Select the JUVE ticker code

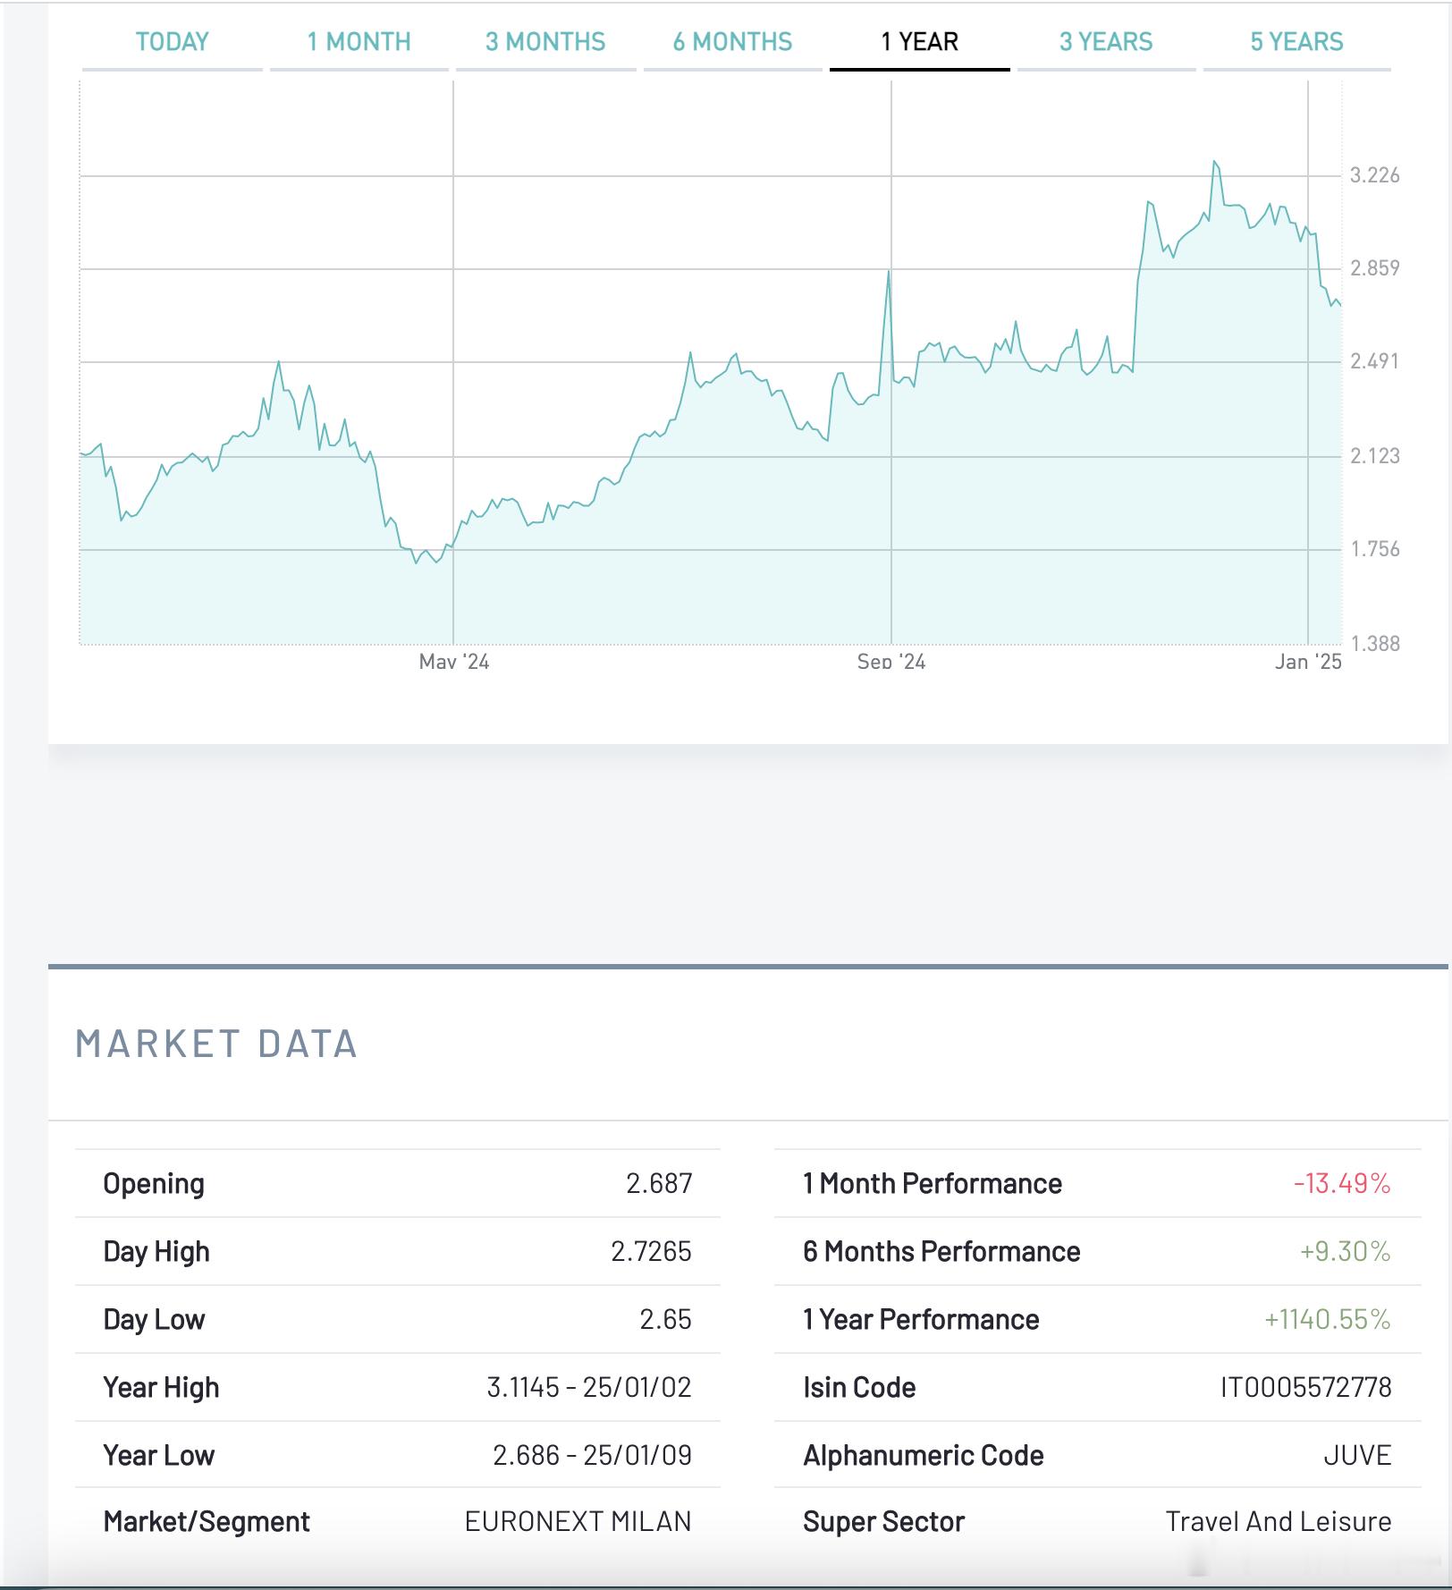pyautogui.click(x=1357, y=1455)
